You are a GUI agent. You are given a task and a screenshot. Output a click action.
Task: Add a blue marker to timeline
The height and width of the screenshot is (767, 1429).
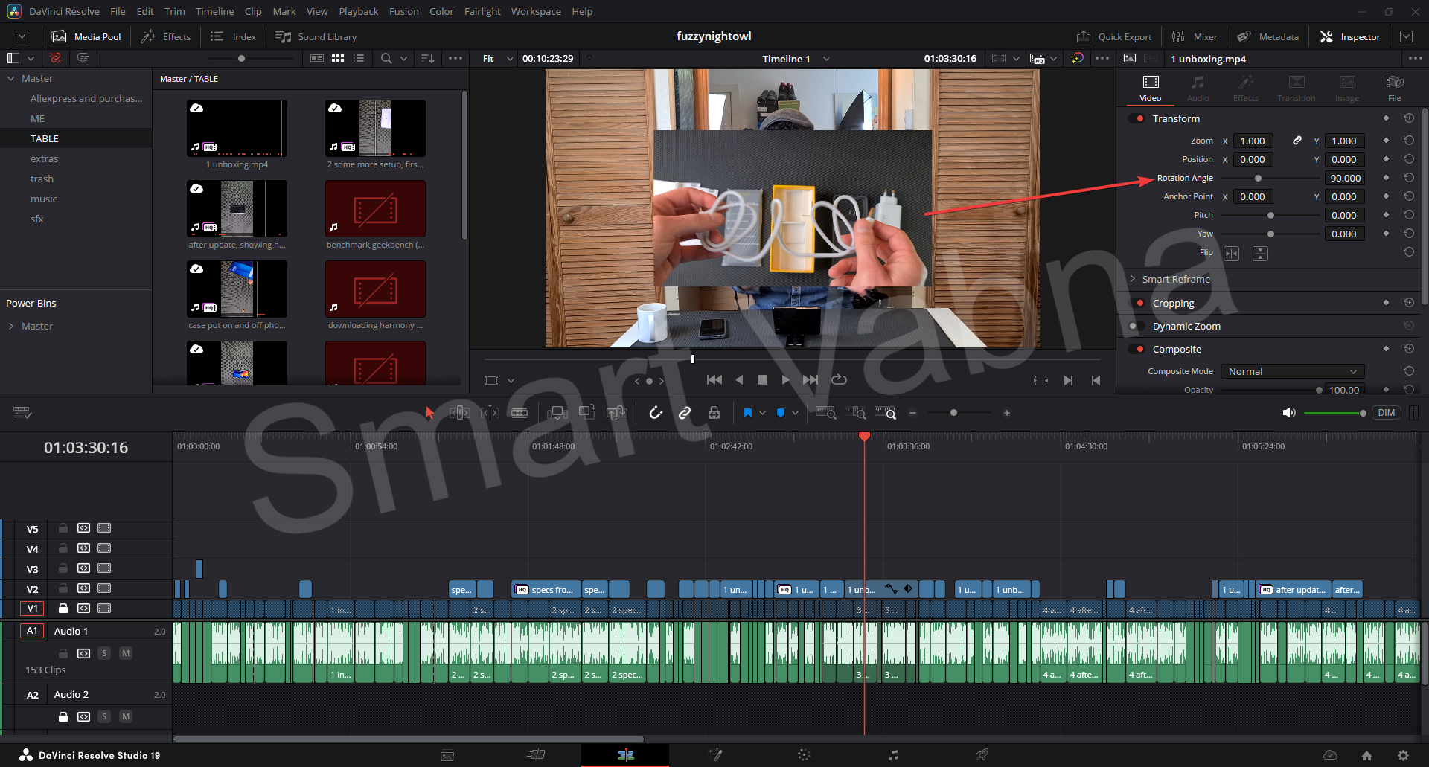(x=781, y=413)
